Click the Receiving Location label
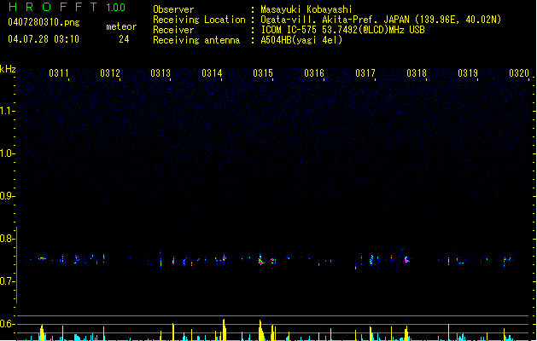 [199, 20]
